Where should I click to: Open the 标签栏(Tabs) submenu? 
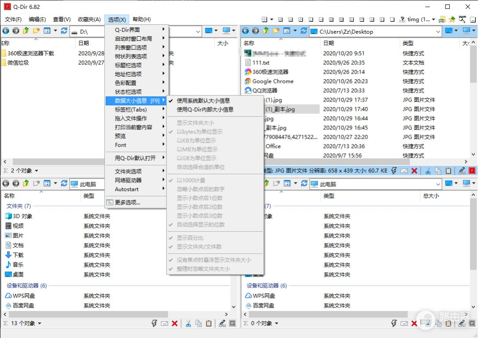(x=131, y=109)
